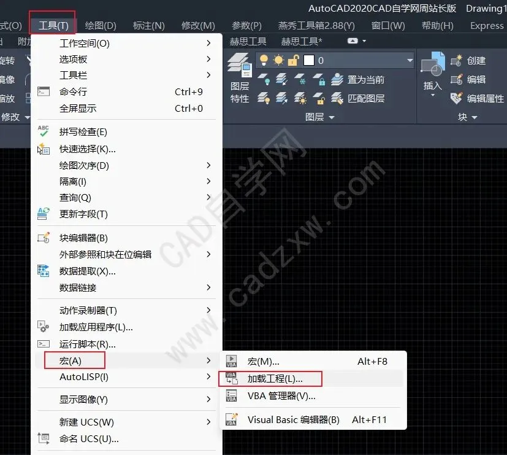Click Turn All Layers On icon with yellow bulb

tap(264, 98)
